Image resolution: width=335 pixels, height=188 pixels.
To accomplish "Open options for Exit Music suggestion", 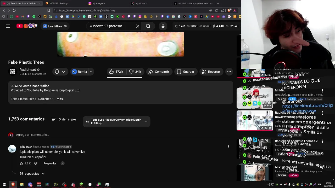I will click(322, 113).
